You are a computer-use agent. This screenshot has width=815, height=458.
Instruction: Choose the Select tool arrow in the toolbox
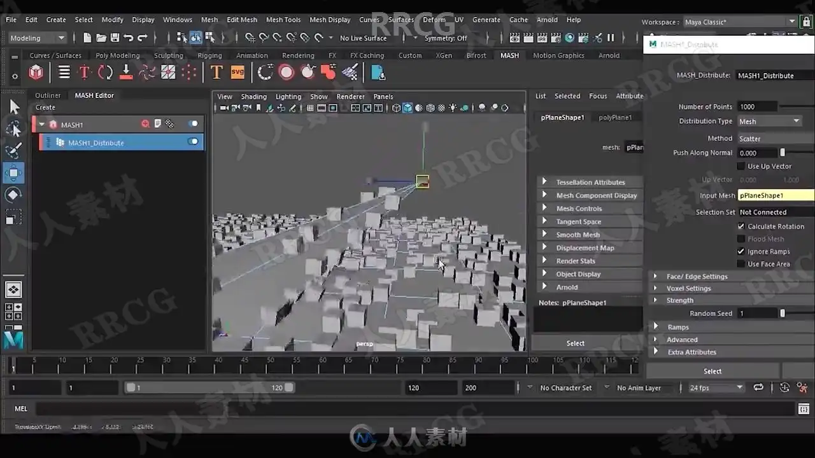(13, 108)
